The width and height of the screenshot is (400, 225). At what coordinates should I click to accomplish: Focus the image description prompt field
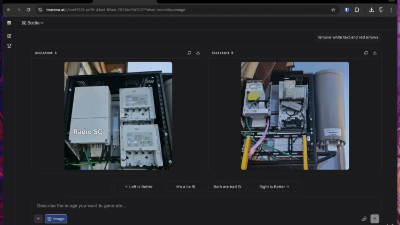tap(203, 205)
